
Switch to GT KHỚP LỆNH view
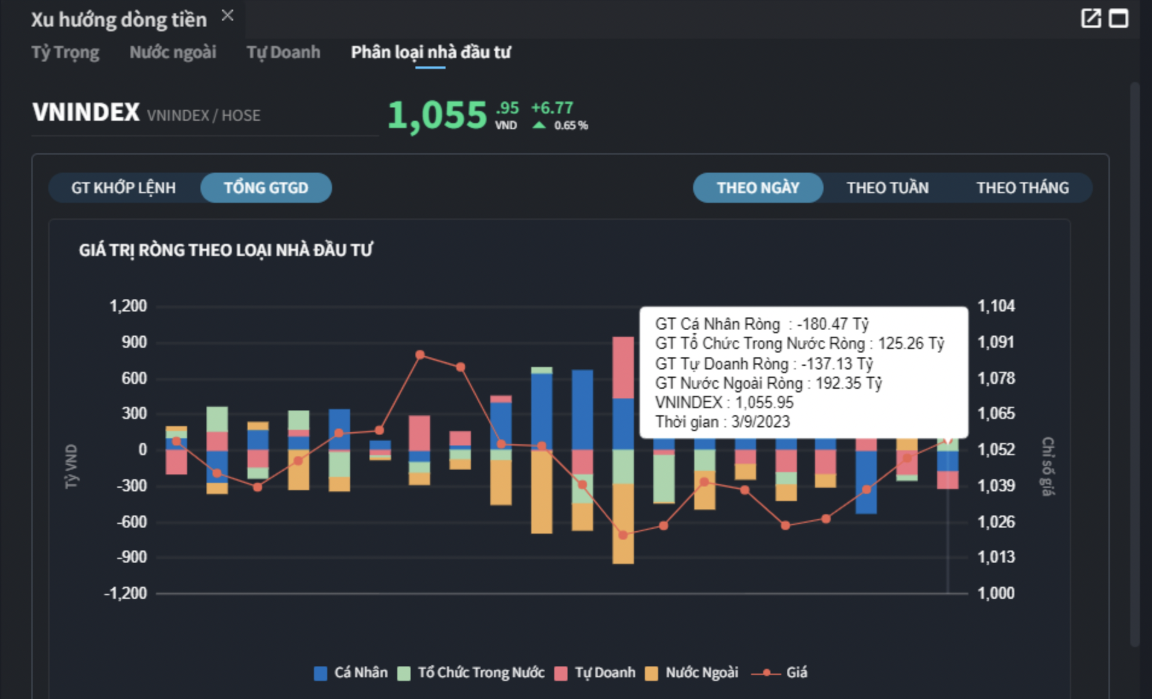point(124,188)
